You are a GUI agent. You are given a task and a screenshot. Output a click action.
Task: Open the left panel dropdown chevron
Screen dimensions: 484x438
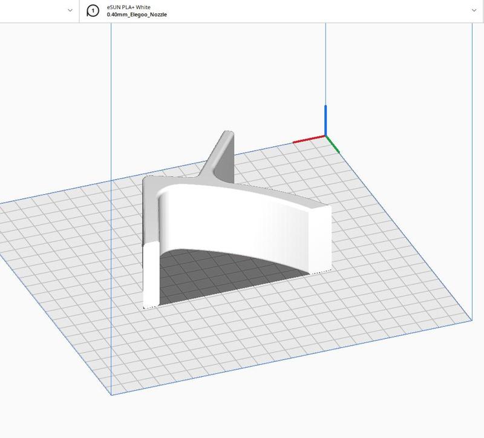pyautogui.click(x=70, y=11)
